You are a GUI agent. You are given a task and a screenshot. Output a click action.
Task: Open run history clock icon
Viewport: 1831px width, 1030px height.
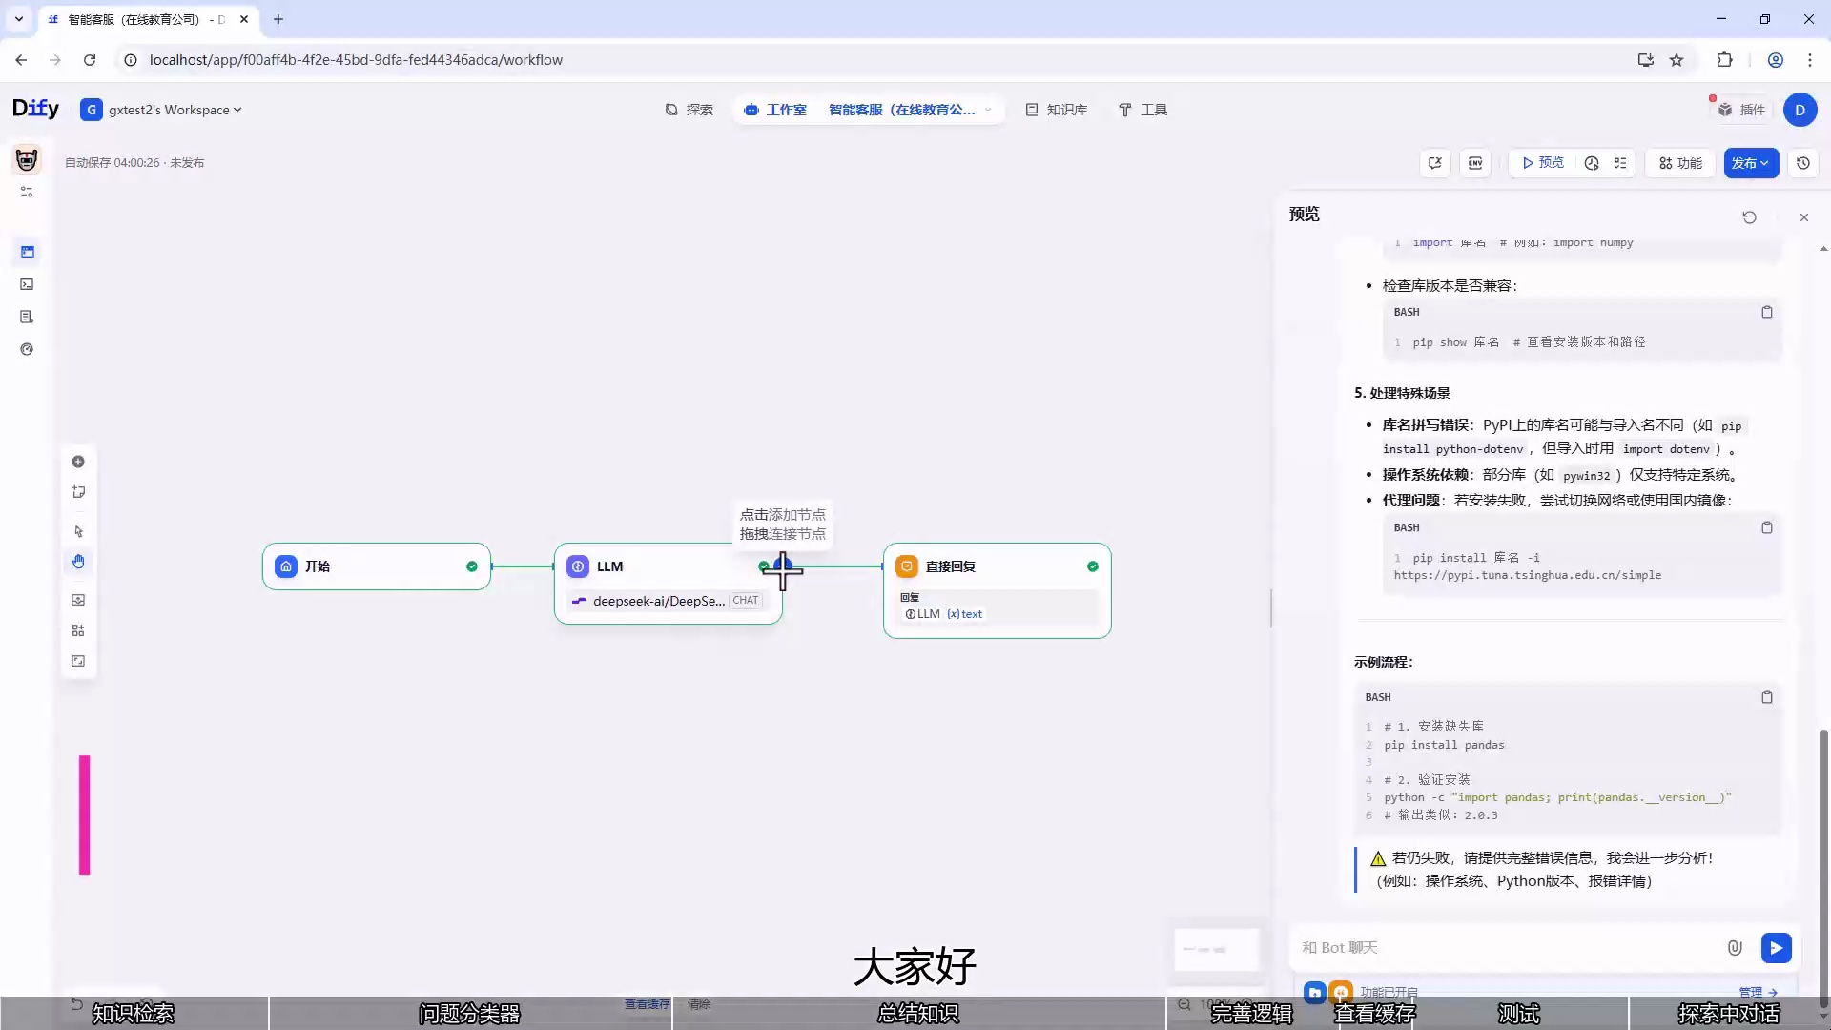pyautogui.click(x=1592, y=163)
